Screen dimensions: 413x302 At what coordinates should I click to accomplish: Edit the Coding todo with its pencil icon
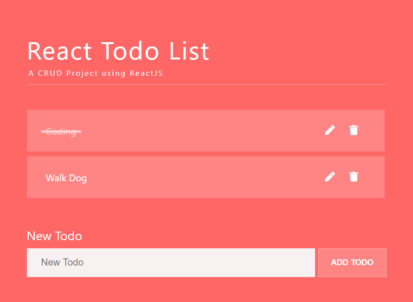point(330,130)
